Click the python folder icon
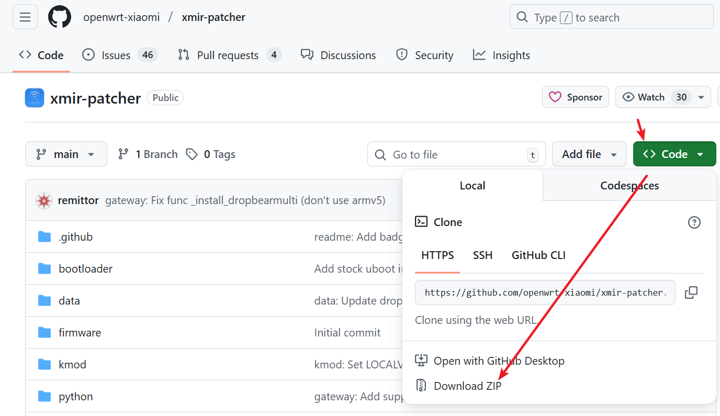The width and height of the screenshot is (720, 416). point(44,397)
